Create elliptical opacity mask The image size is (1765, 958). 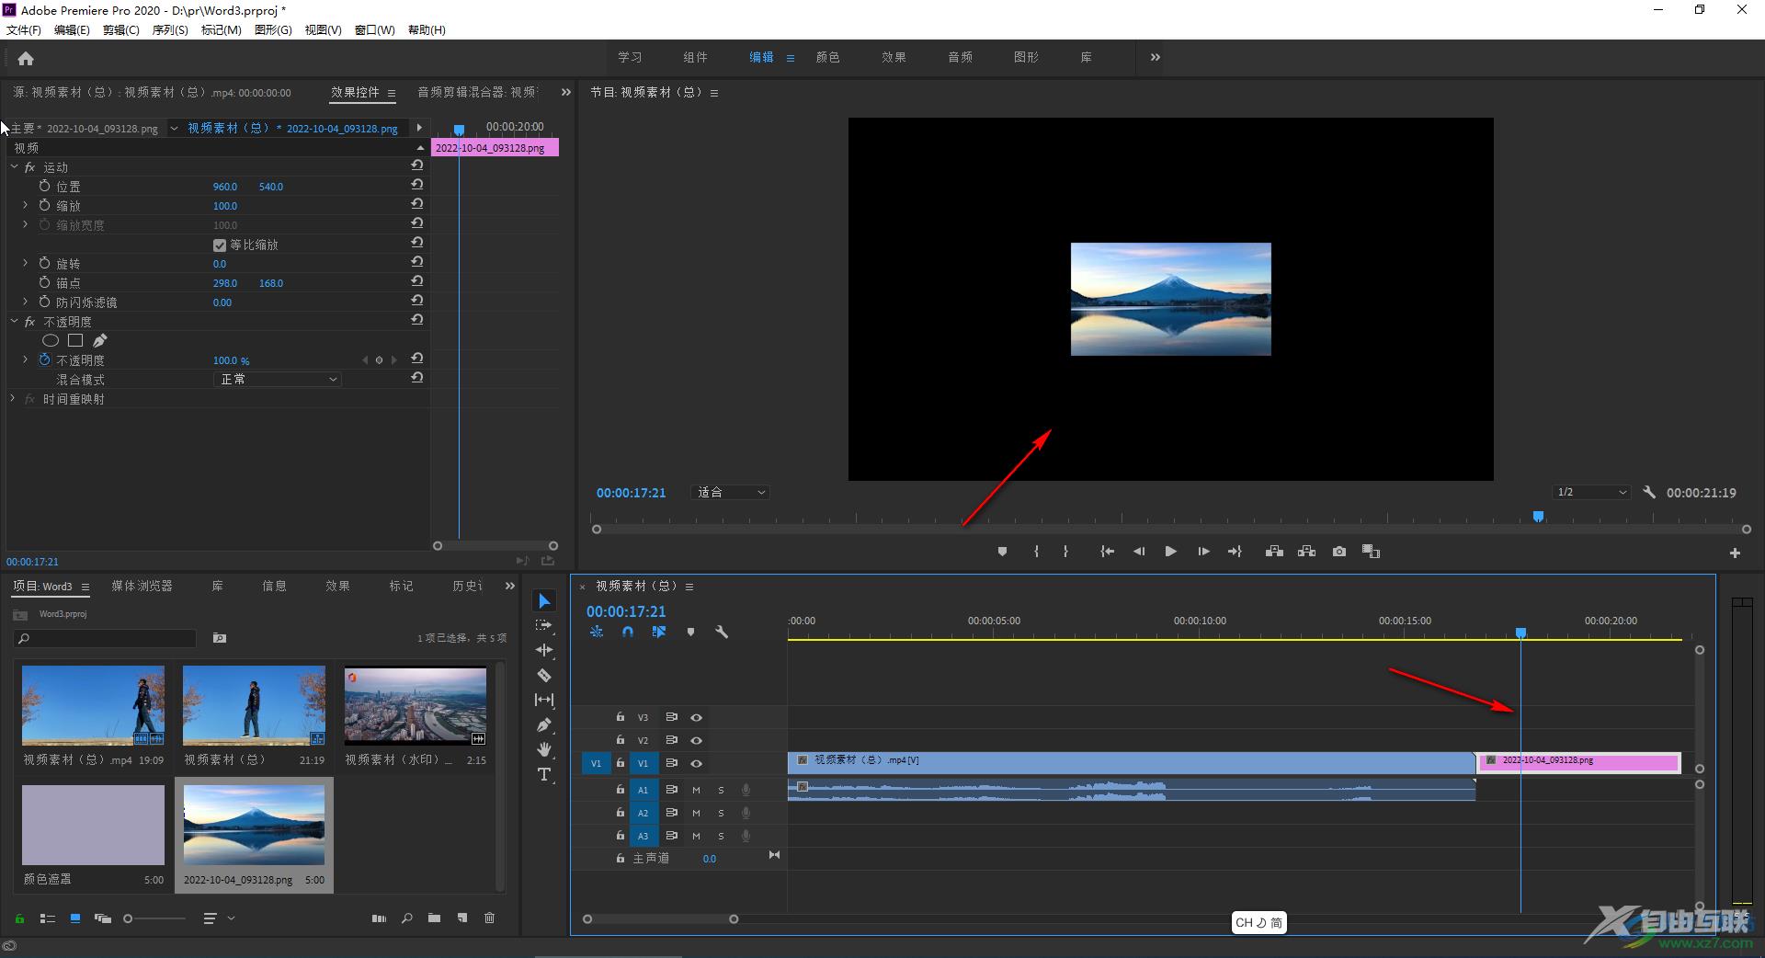pos(51,340)
